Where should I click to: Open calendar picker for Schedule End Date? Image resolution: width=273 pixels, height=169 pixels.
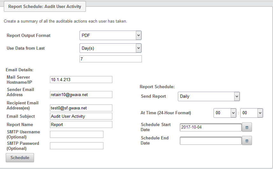click(x=247, y=141)
